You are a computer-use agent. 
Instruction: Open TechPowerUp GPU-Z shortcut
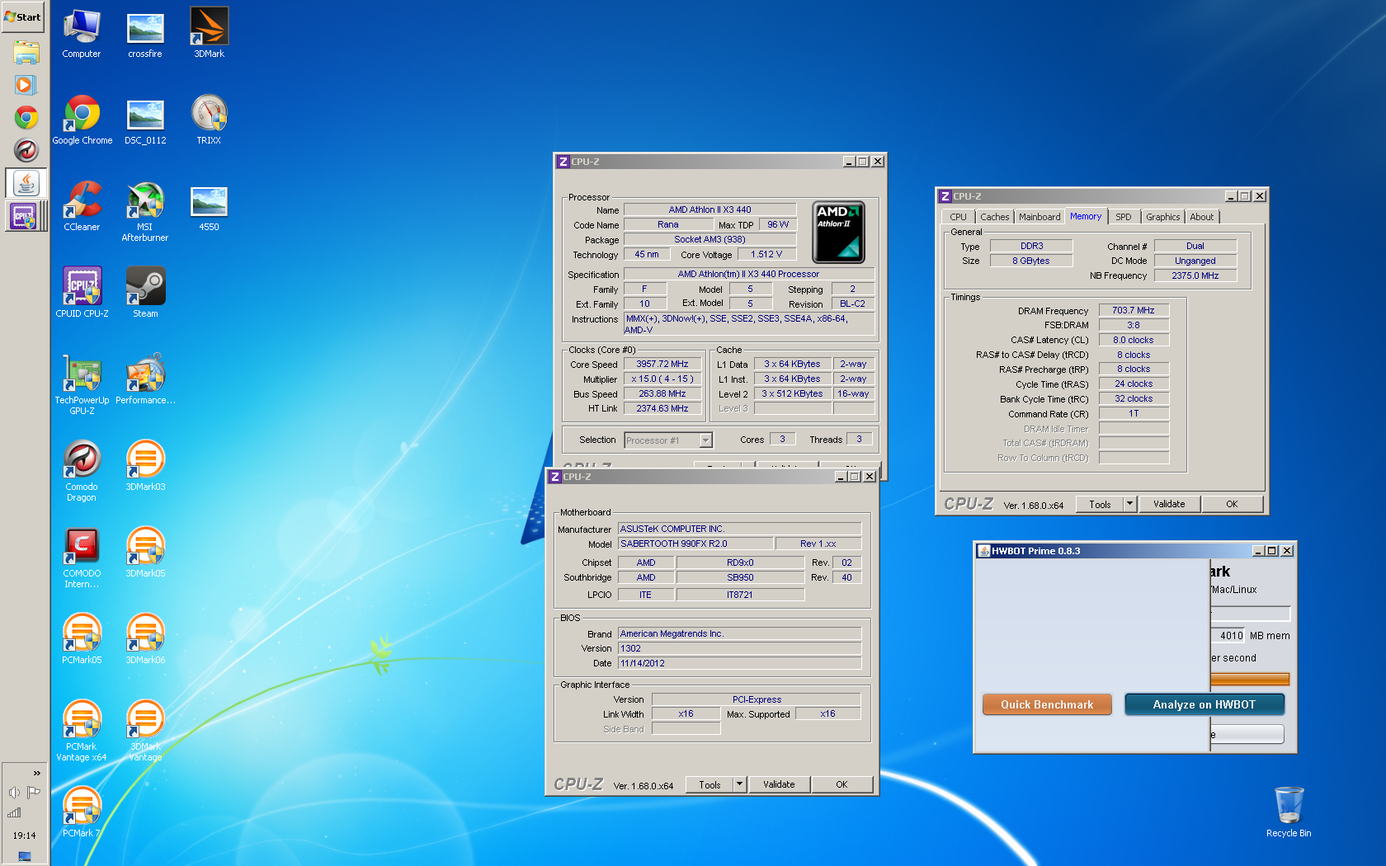click(82, 384)
